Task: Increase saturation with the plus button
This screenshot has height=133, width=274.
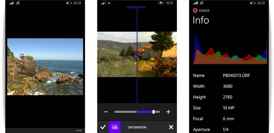Action: pyautogui.click(x=168, y=112)
